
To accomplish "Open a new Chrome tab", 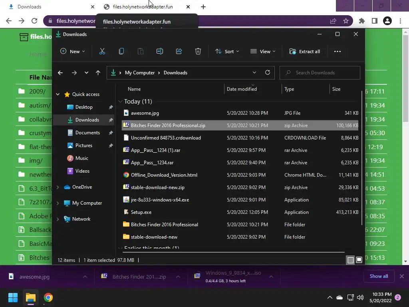I will (203, 7).
